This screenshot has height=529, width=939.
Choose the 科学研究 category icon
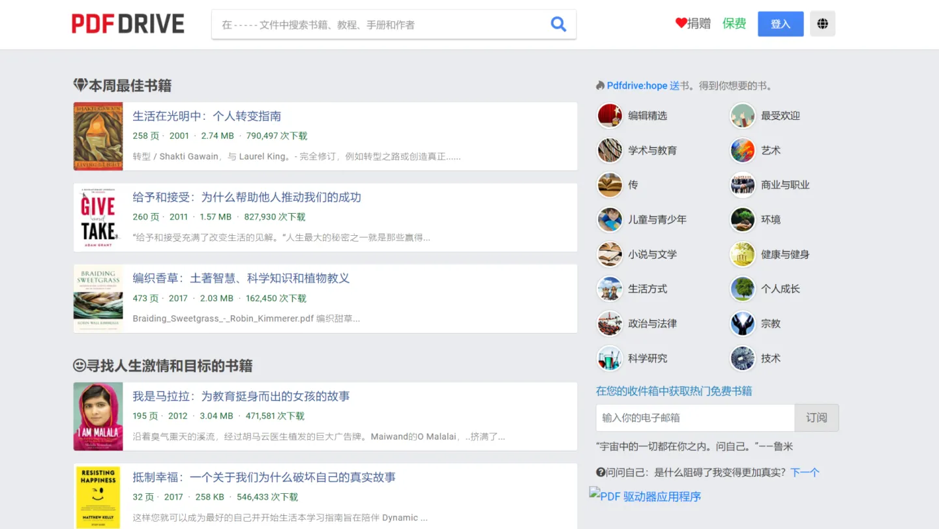pos(610,358)
